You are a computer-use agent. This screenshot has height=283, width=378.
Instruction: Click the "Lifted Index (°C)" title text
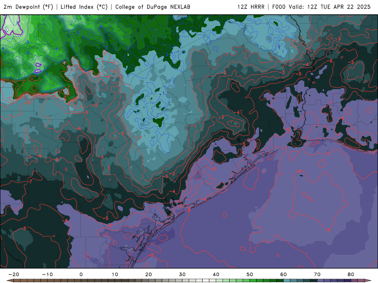(x=84, y=7)
